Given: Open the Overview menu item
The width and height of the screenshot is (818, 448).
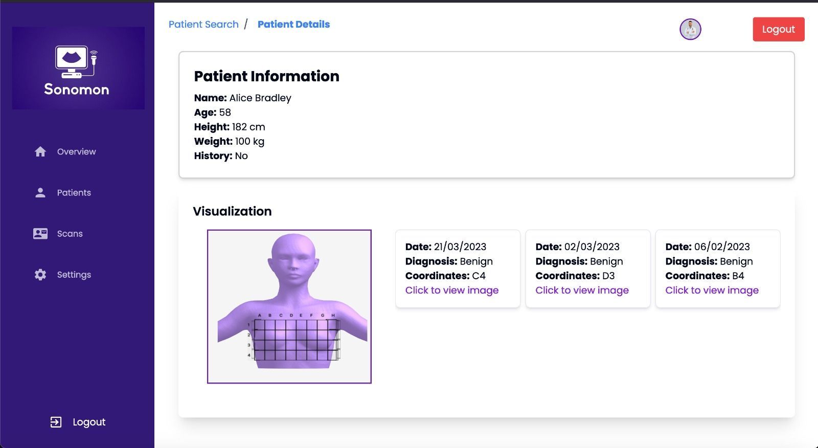Looking at the screenshot, I should [x=77, y=152].
